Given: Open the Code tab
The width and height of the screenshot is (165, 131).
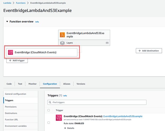Looking at the screenshot, I should (x=9, y=84).
